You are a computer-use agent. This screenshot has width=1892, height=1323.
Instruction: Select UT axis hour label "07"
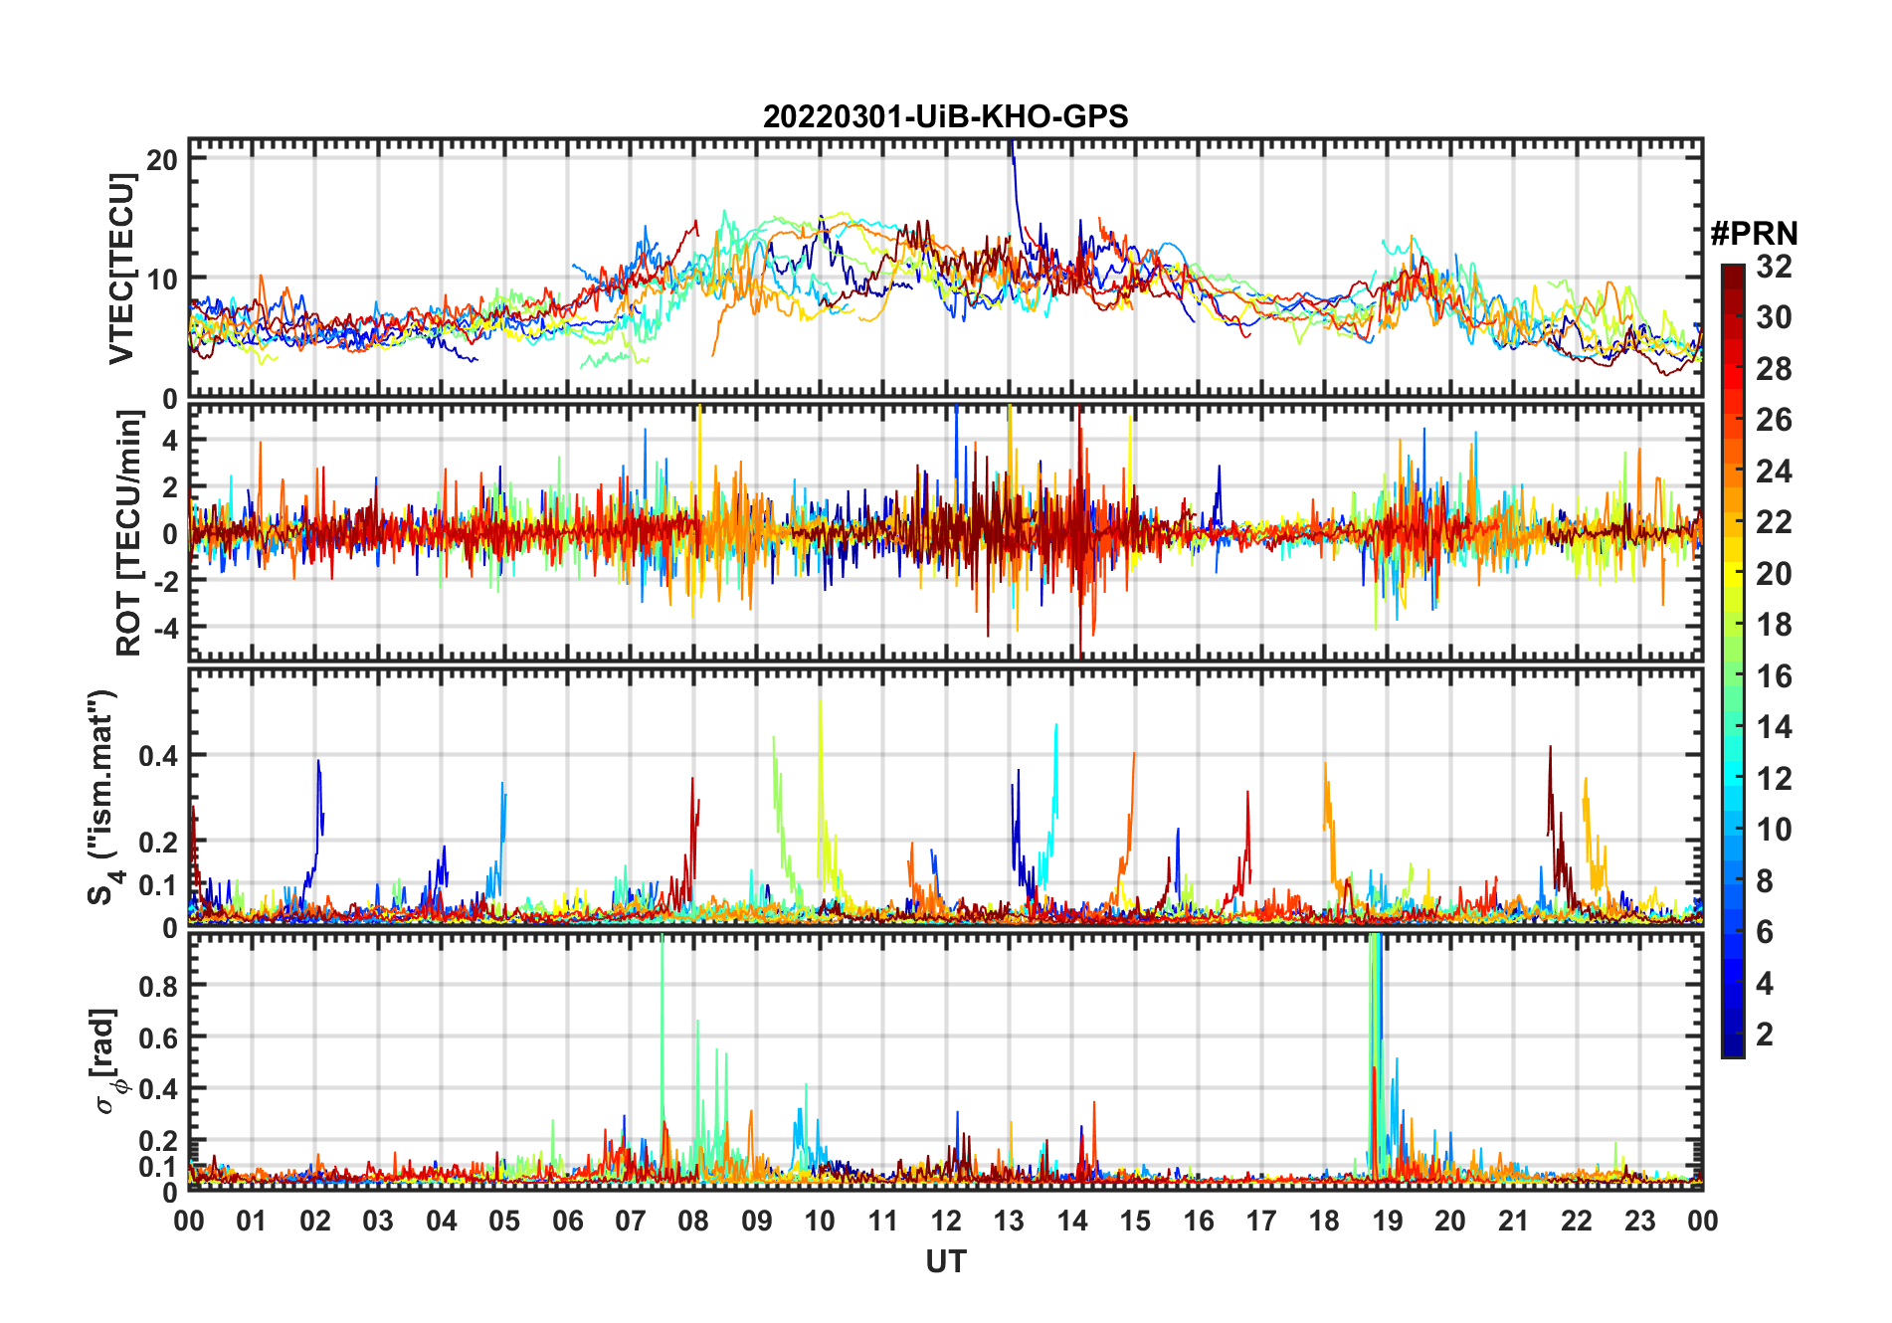pos(631,1221)
